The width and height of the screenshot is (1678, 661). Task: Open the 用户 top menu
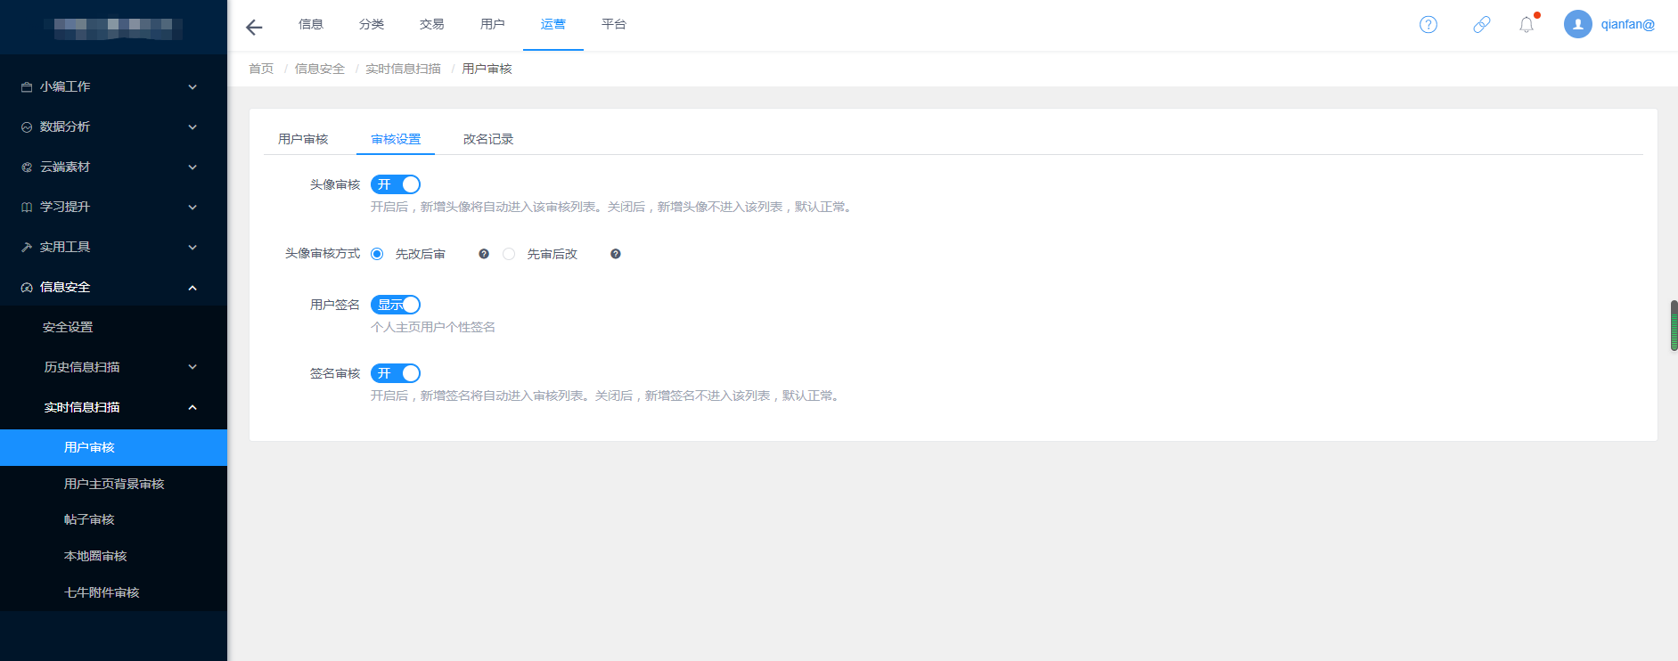(493, 24)
